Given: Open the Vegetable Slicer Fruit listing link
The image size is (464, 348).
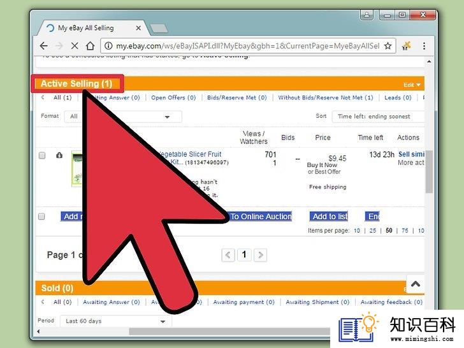Looking at the screenshot, I should point(191,154).
